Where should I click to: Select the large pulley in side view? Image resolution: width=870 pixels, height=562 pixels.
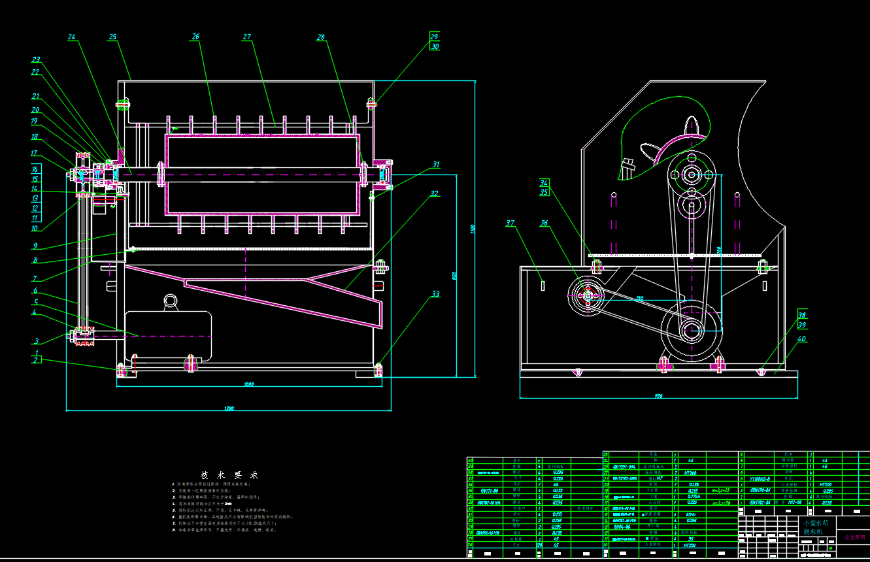coord(692,329)
